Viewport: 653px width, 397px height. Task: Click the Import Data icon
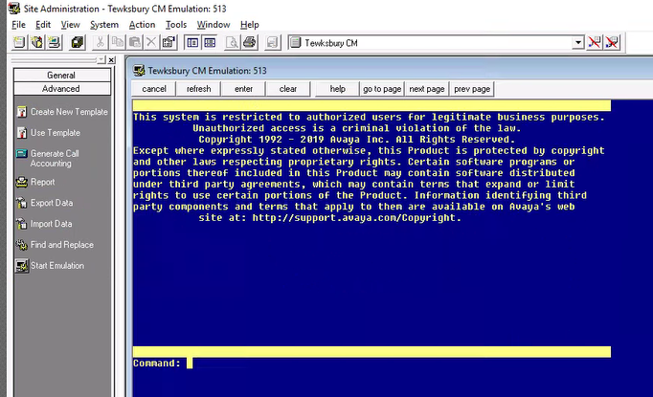21,224
